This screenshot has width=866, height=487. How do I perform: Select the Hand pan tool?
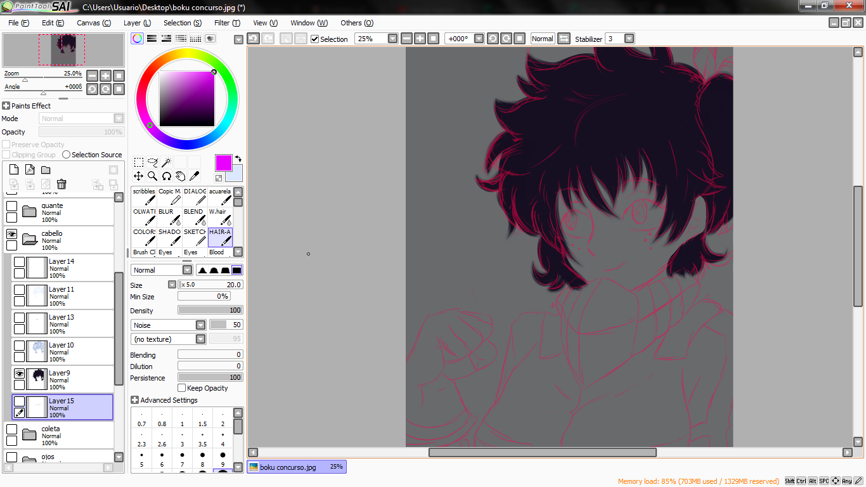click(x=180, y=176)
